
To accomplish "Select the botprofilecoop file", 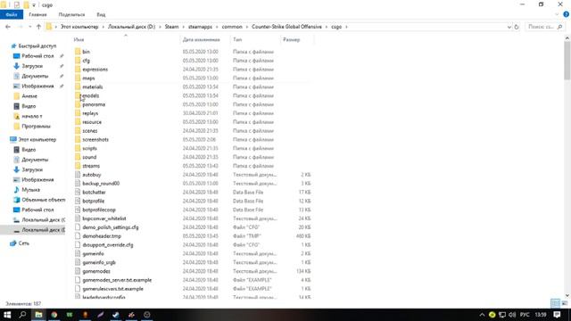I will point(99,210).
